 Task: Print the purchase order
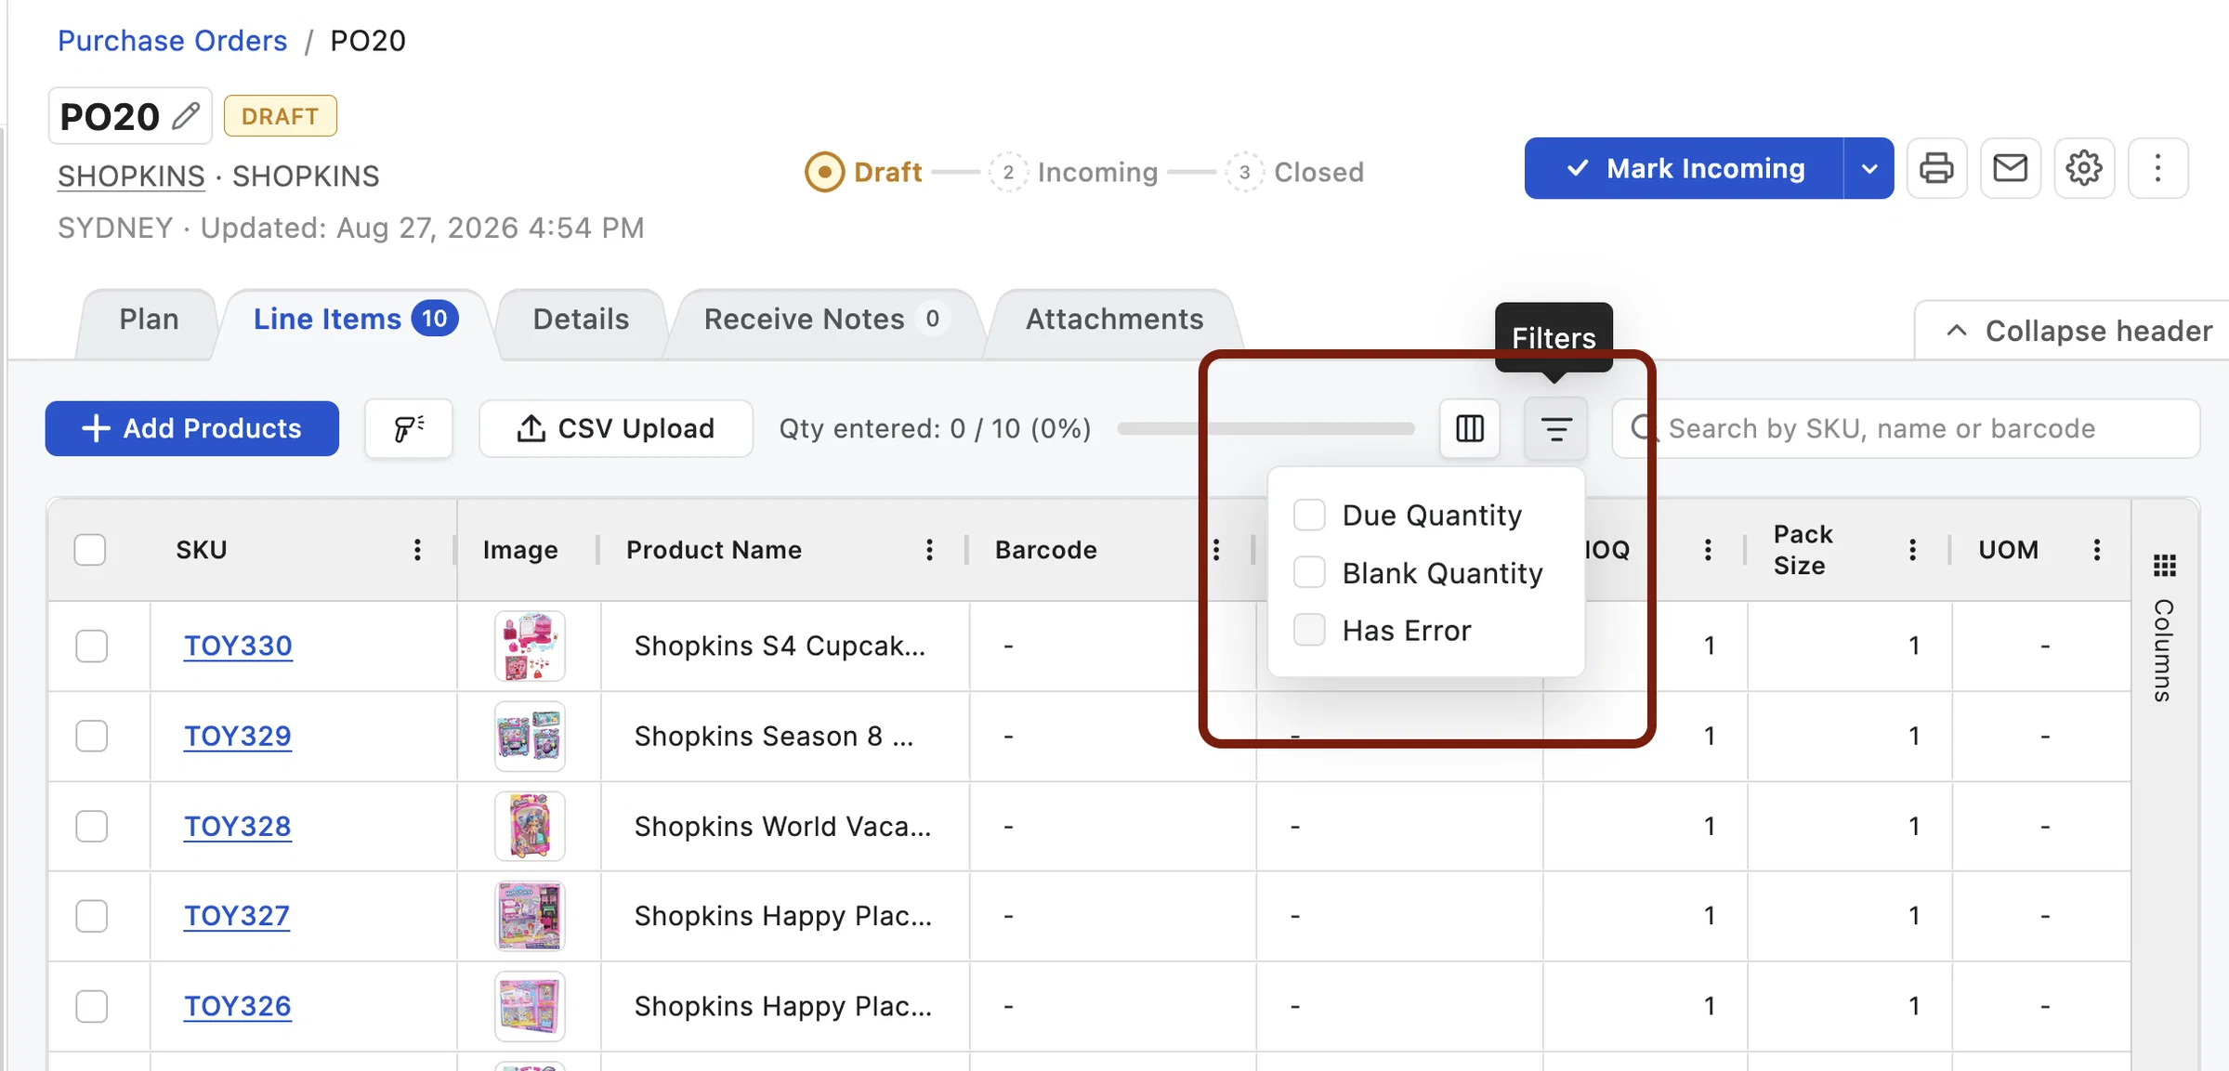pyautogui.click(x=1936, y=168)
